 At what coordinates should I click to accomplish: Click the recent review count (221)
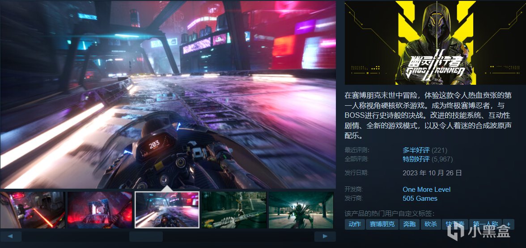click(439, 150)
